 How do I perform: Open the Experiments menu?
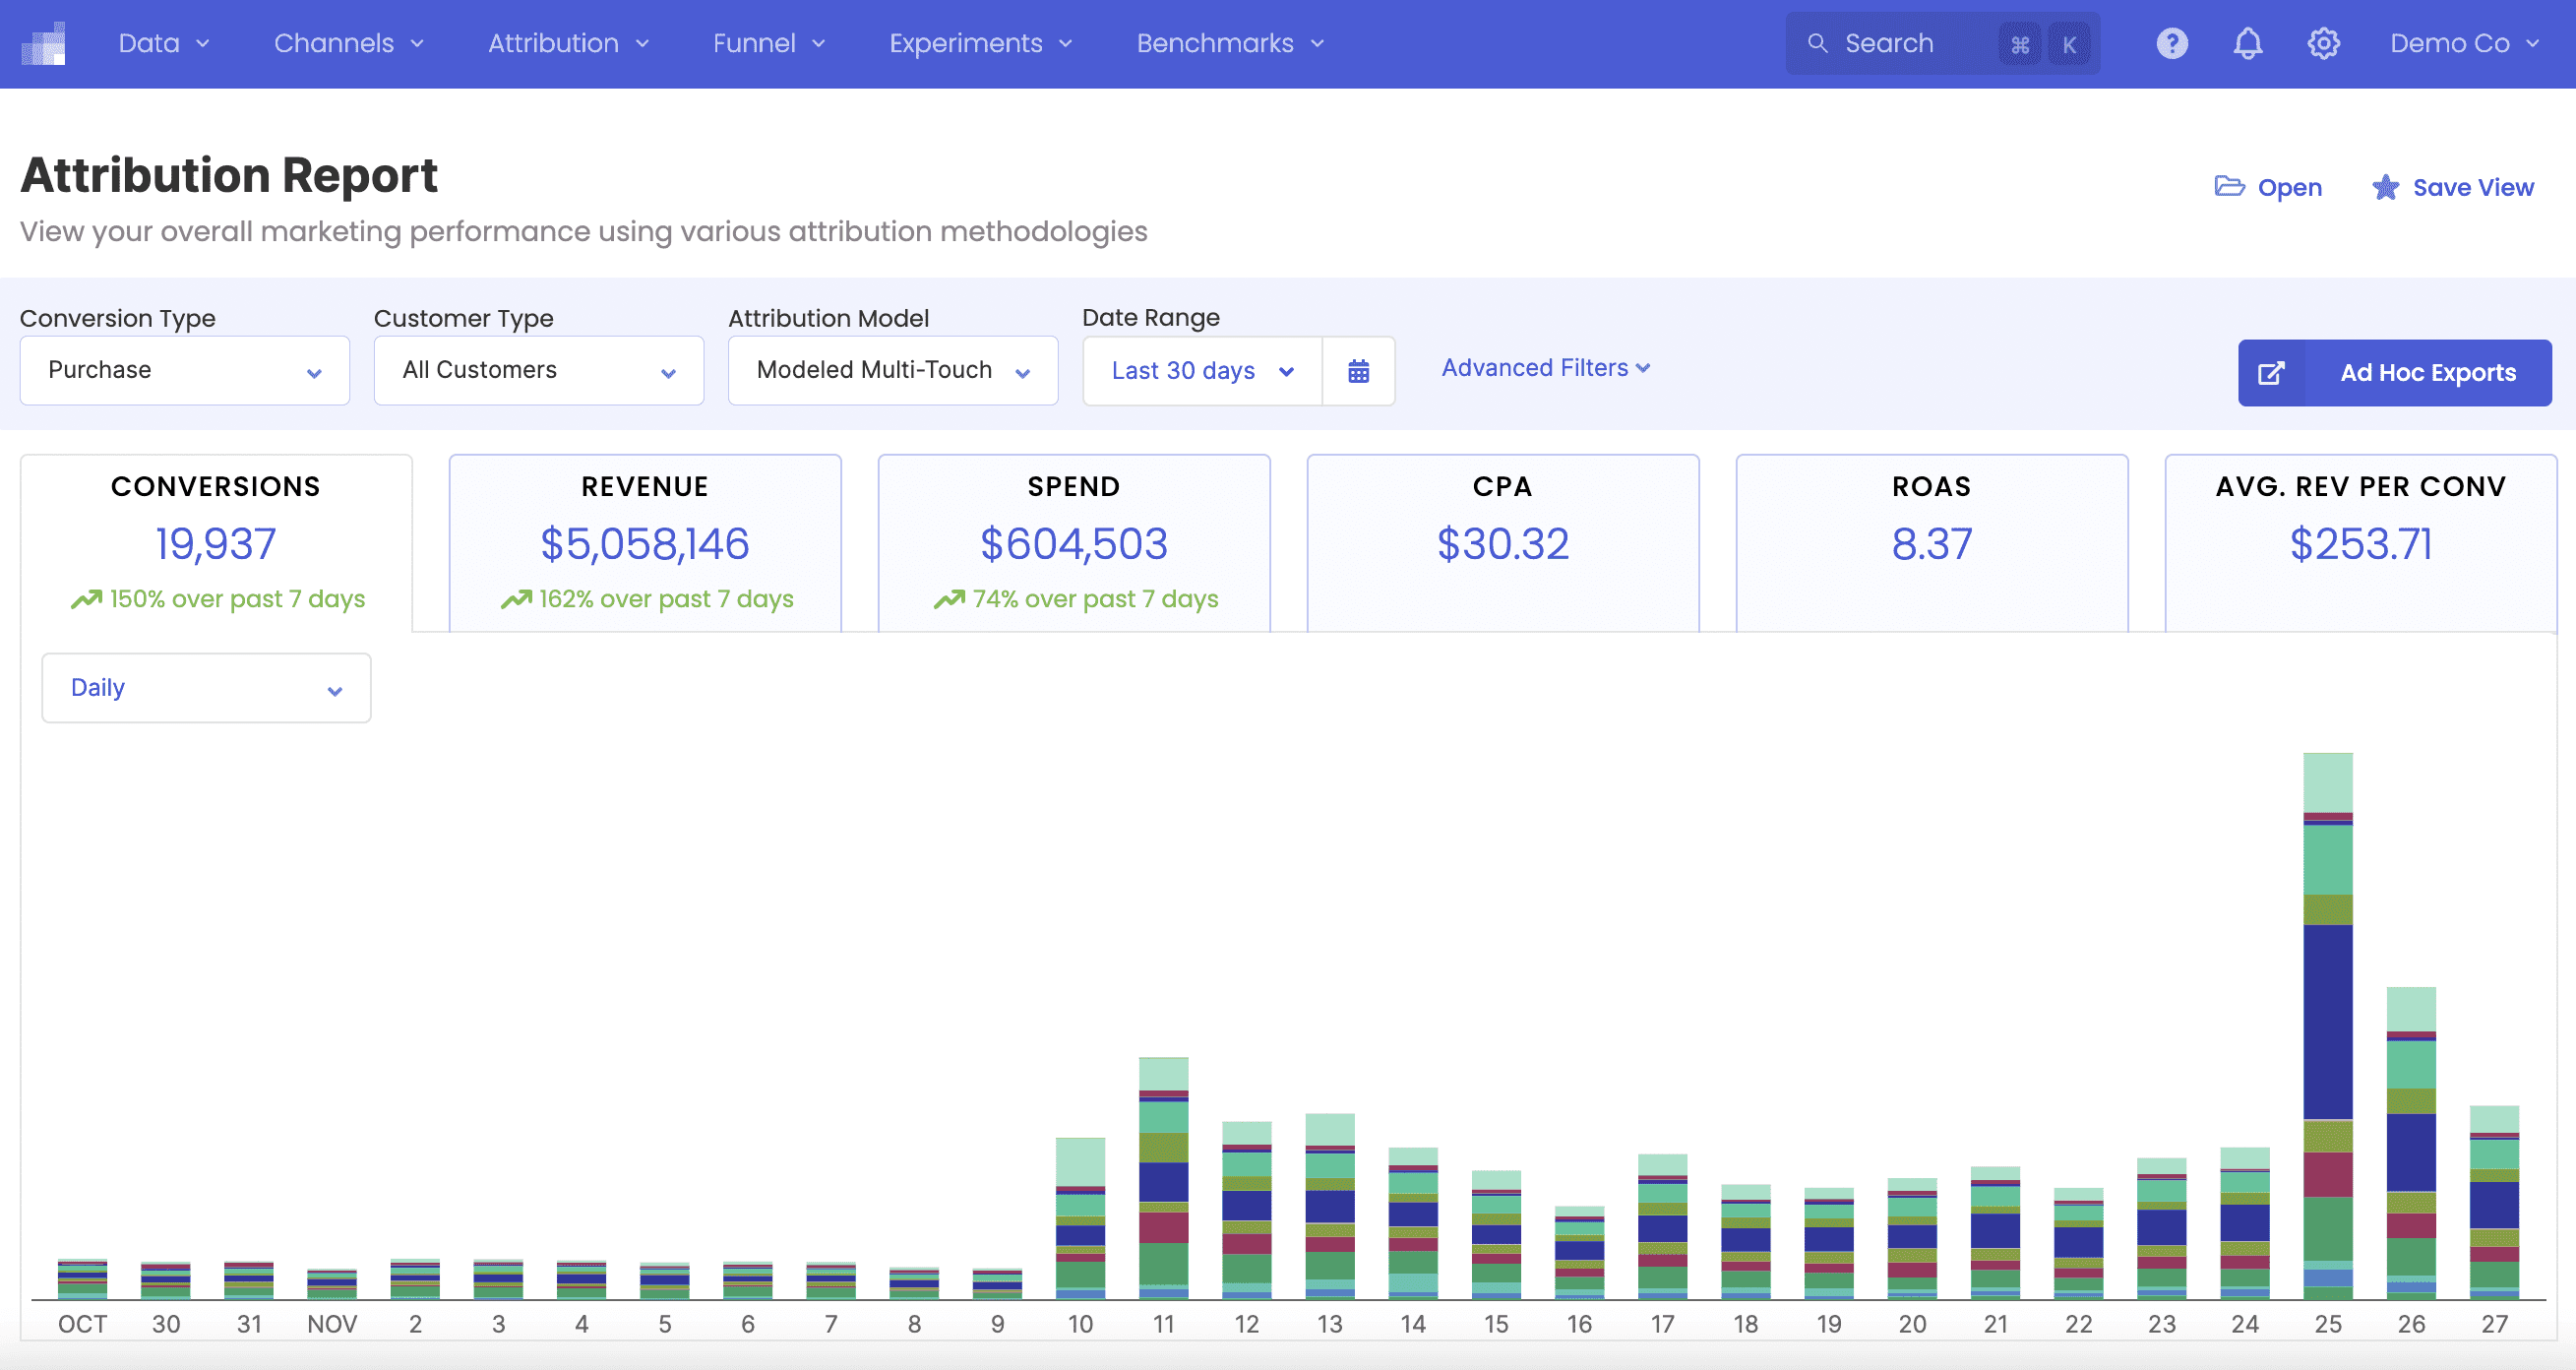tap(980, 44)
